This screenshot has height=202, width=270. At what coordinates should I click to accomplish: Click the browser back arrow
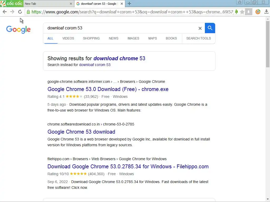click(5, 12)
